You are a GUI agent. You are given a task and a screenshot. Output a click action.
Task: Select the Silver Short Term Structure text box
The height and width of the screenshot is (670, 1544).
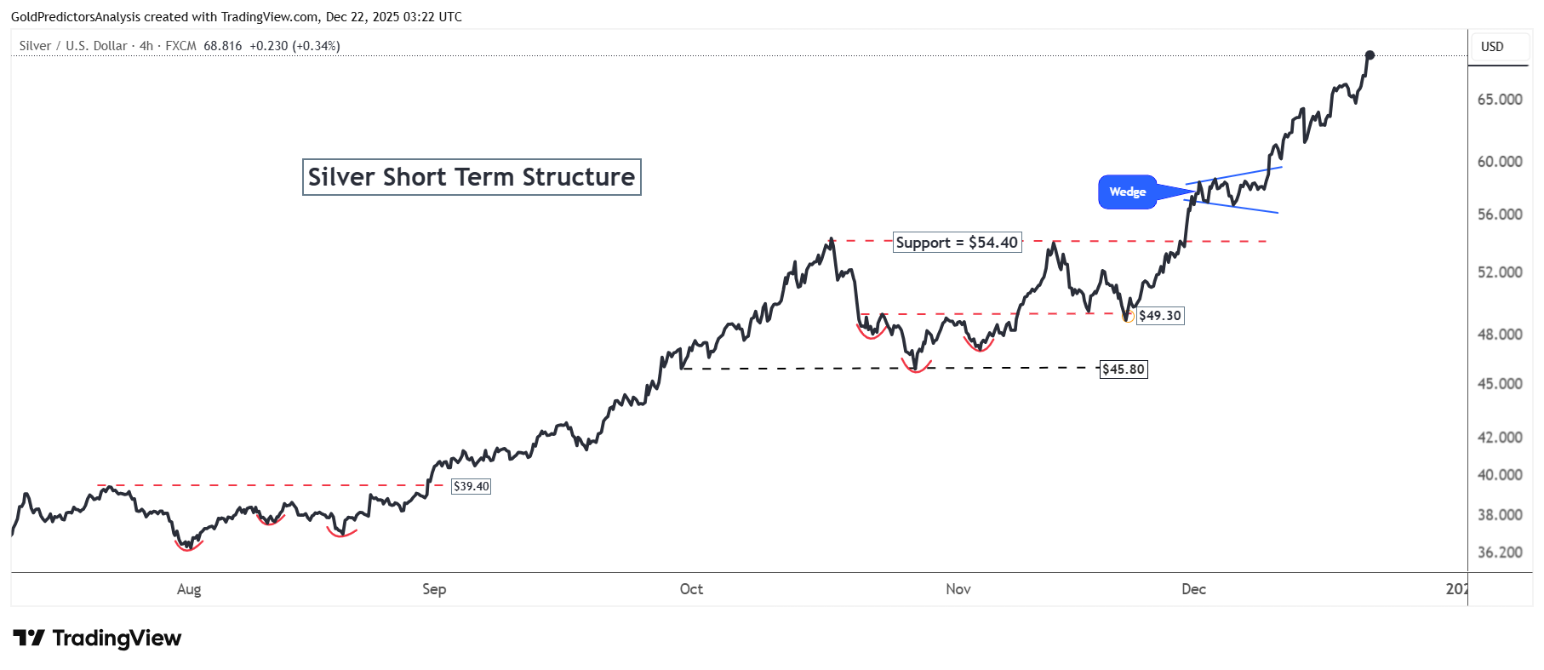472,177
